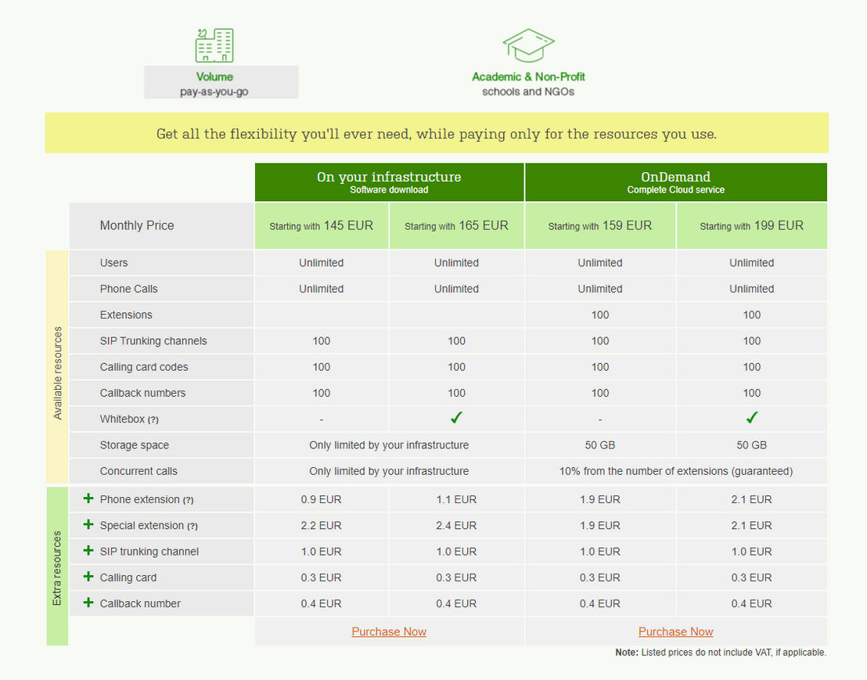Click the plus icon beside Calling card
This screenshot has height=680, width=867.
(88, 577)
